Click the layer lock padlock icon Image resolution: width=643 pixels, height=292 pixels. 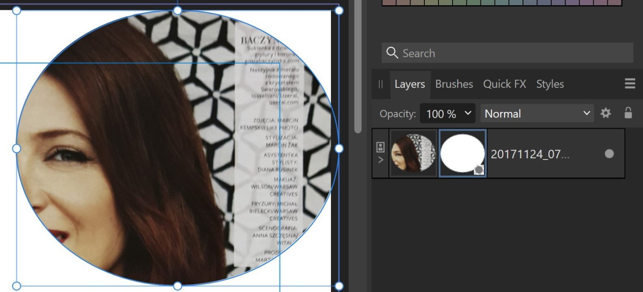[x=628, y=113]
